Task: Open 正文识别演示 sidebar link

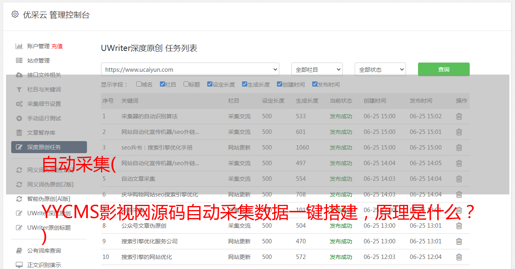Action: (x=44, y=265)
